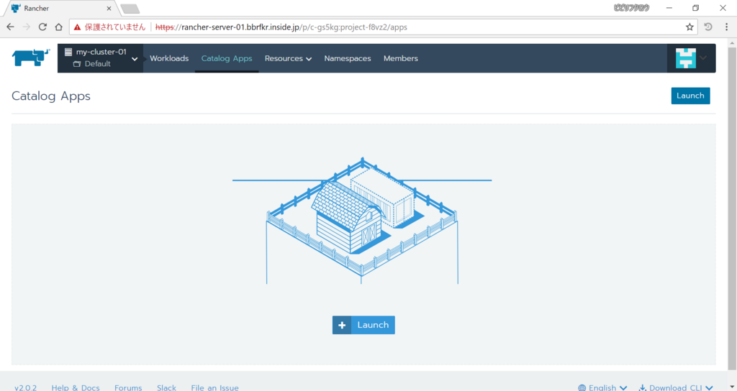Open the my-cluster-01 Default project selector
The image size is (737, 391).
(x=101, y=58)
